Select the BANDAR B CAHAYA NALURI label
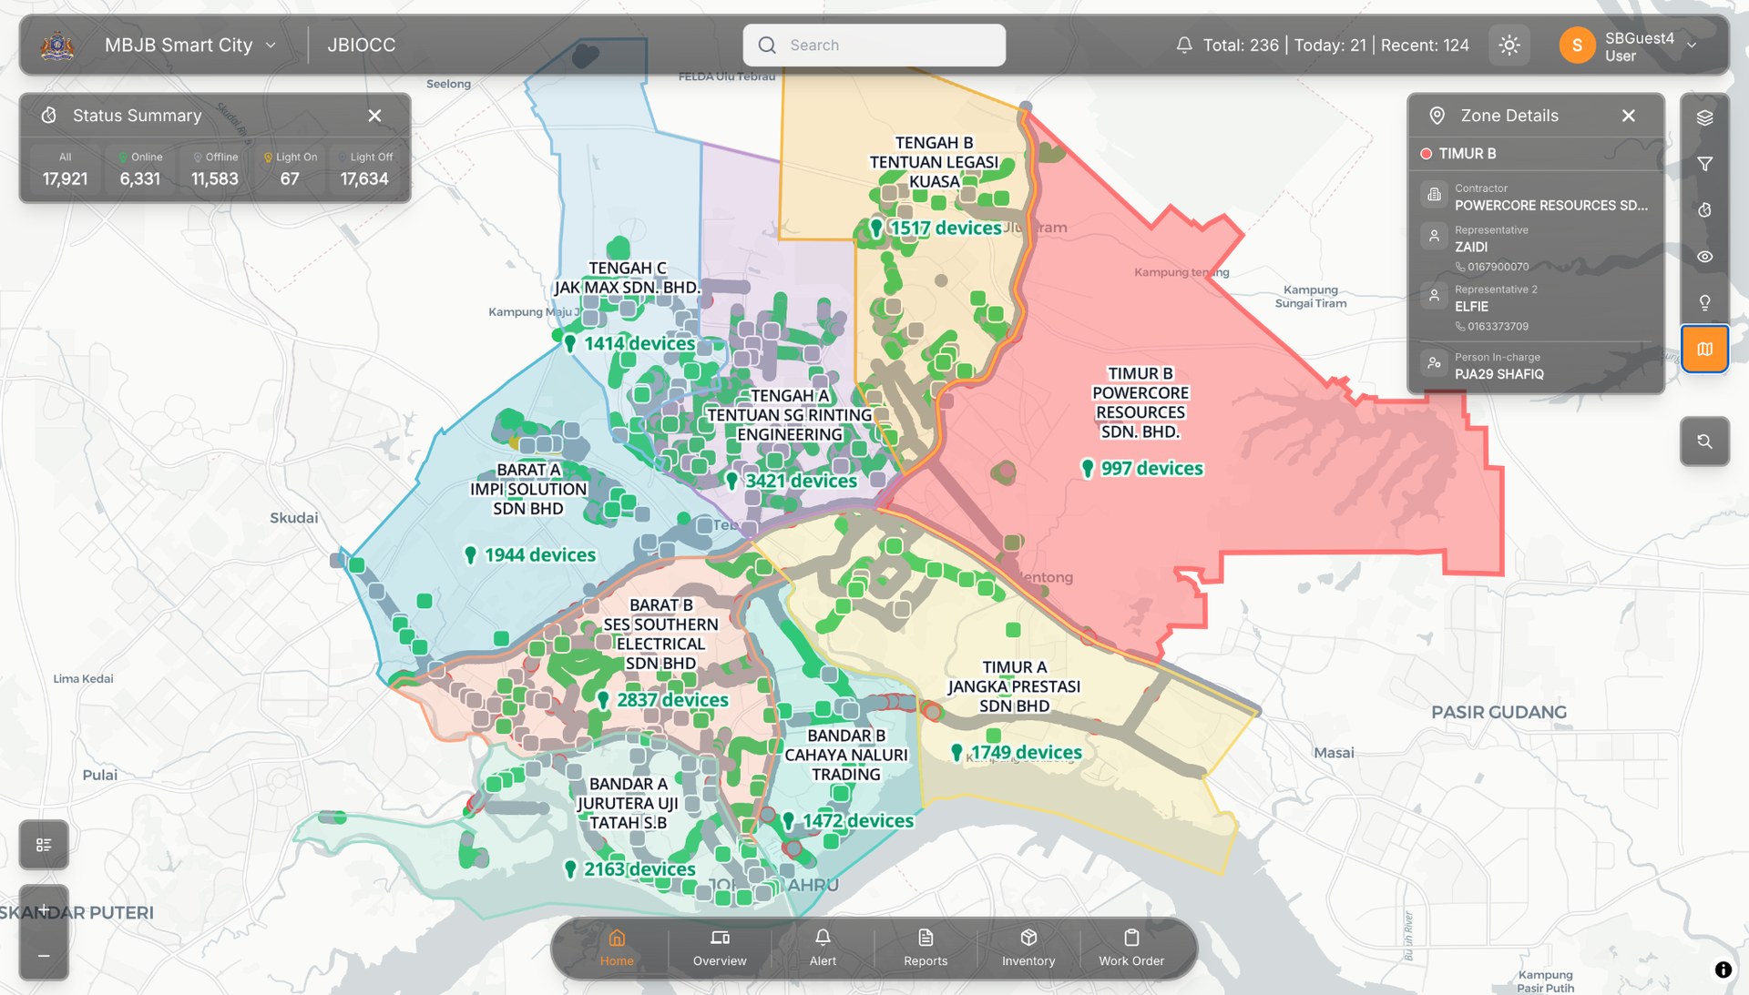Image resolution: width=1749 pixels, height=995 pixels. point(846,755)
